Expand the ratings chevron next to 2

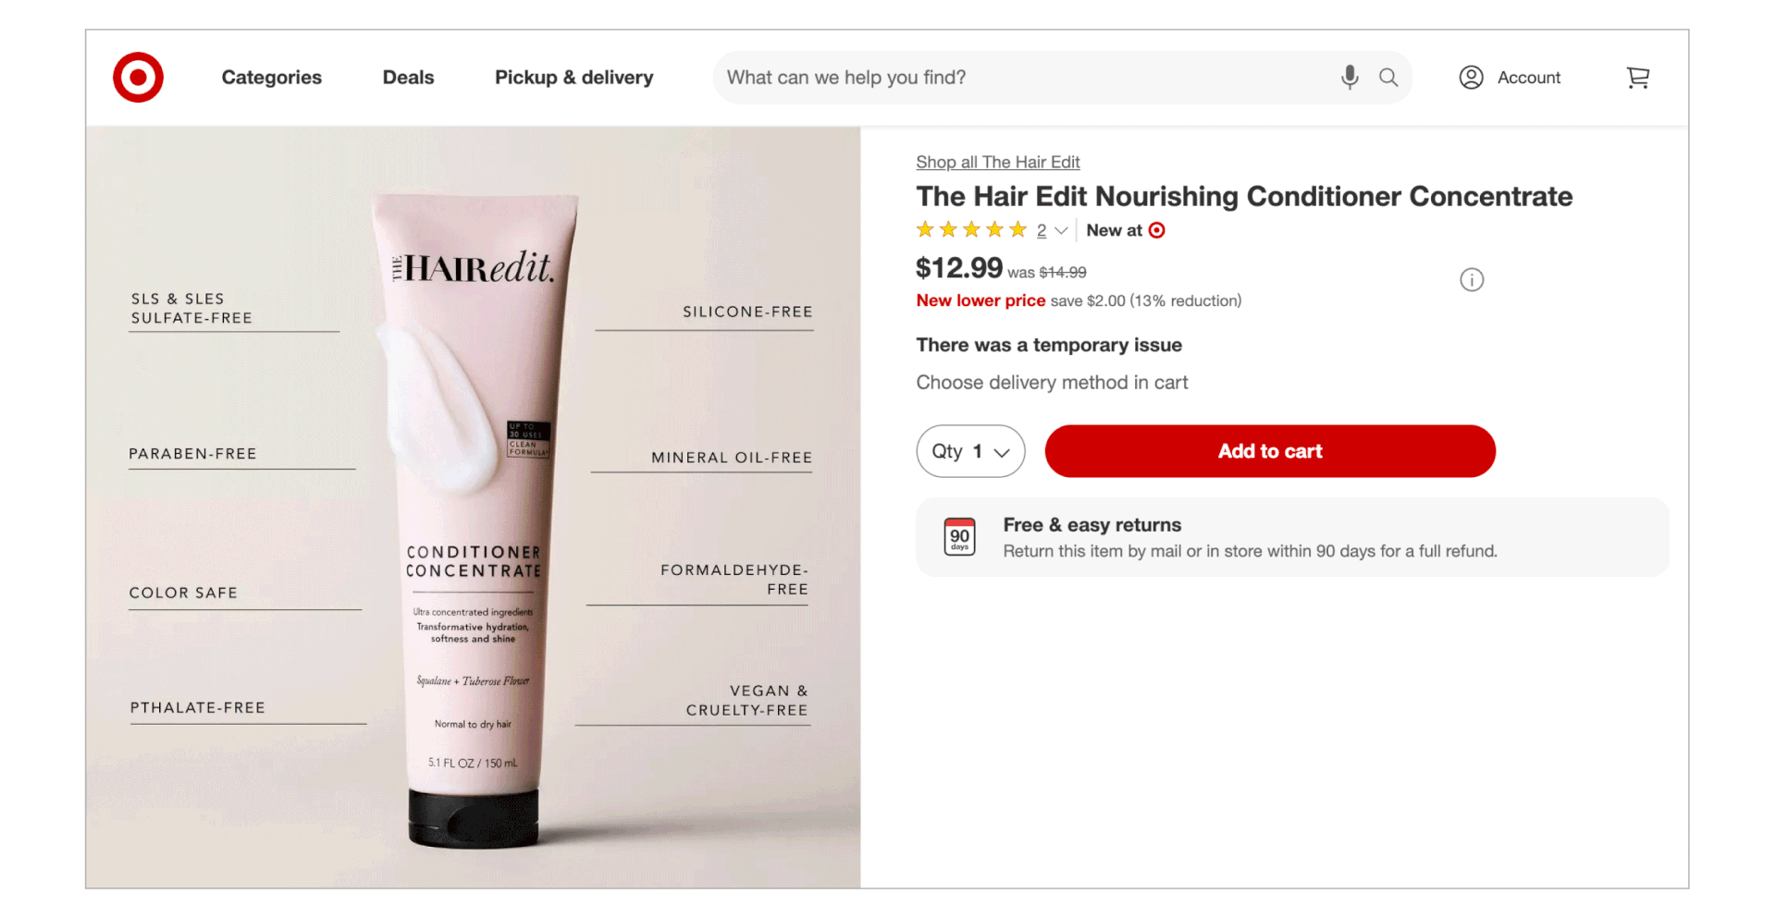click(x=1061, y=231)
